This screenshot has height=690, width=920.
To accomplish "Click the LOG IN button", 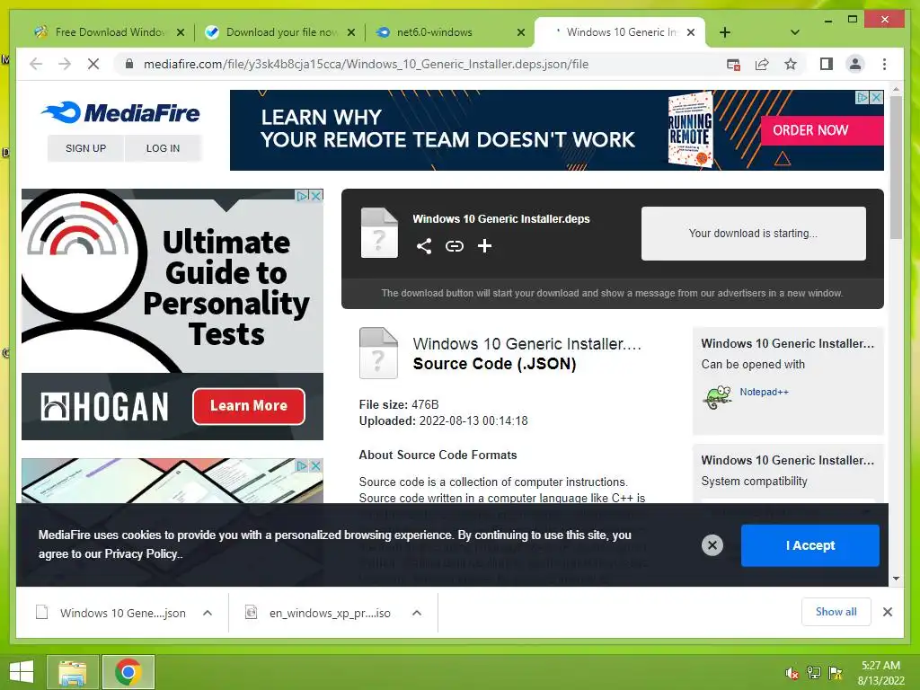I will click(x=164, y=148).
